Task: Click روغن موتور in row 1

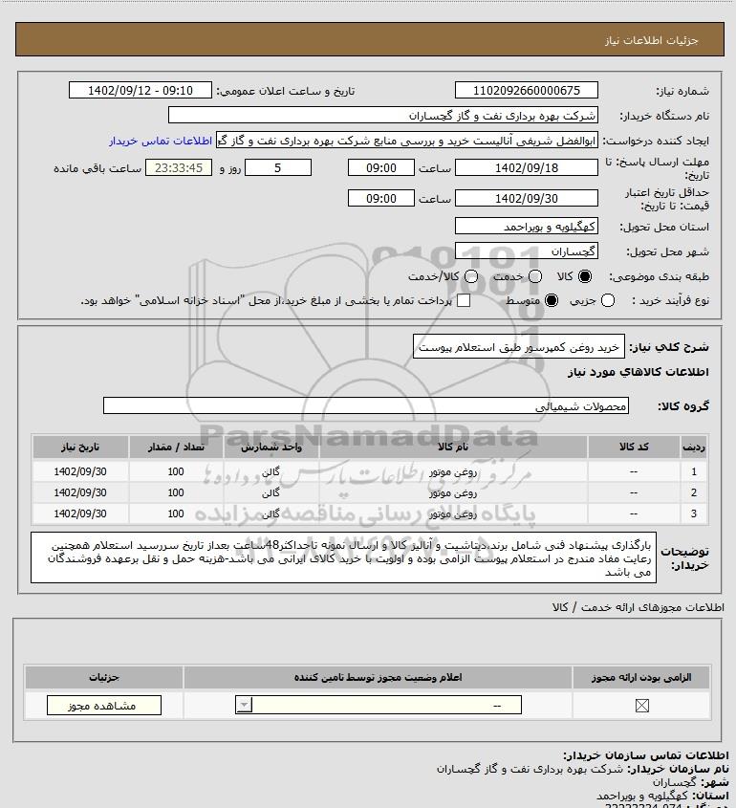Action: pyautogui.click(x=453, y=471)
